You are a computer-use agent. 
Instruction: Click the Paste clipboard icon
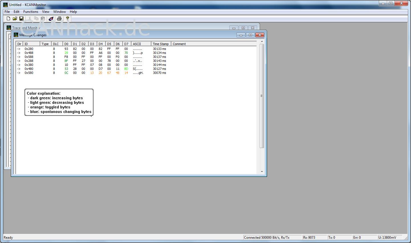(42, 19)
